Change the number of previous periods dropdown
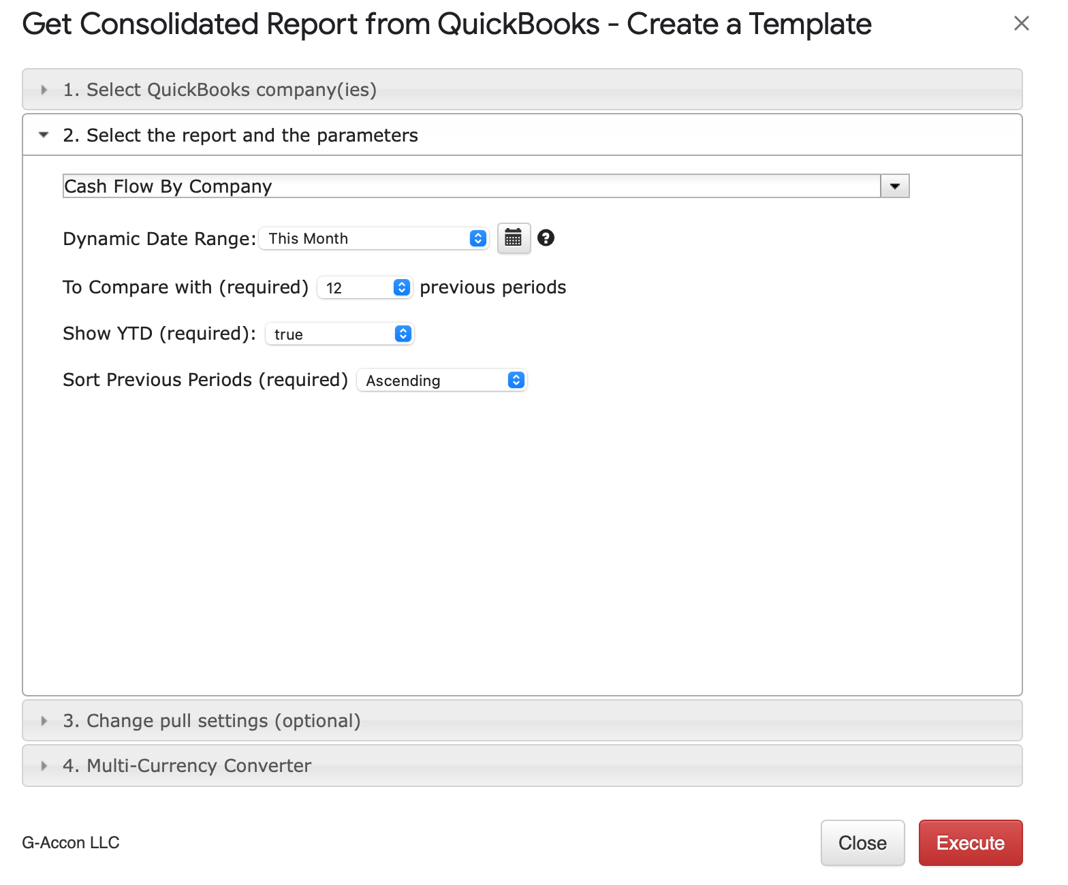Viewport: 1068px width, 885px height. (364, 287)
